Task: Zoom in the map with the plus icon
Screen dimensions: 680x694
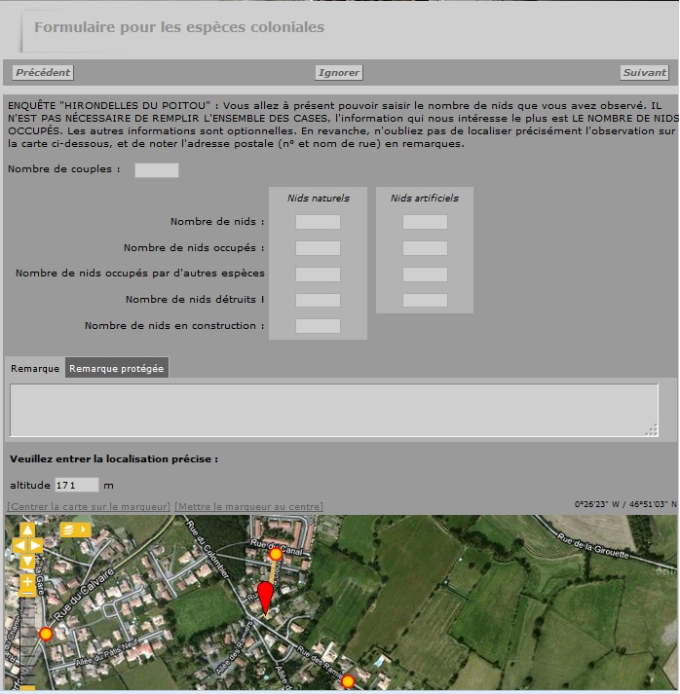Action: coord(27,582)
